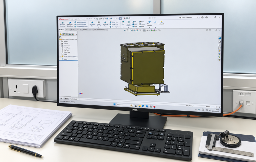Viewport: 256px width, 162px height.
Task: Switch to the Sketch tab
Action: [x=67, y=30]
